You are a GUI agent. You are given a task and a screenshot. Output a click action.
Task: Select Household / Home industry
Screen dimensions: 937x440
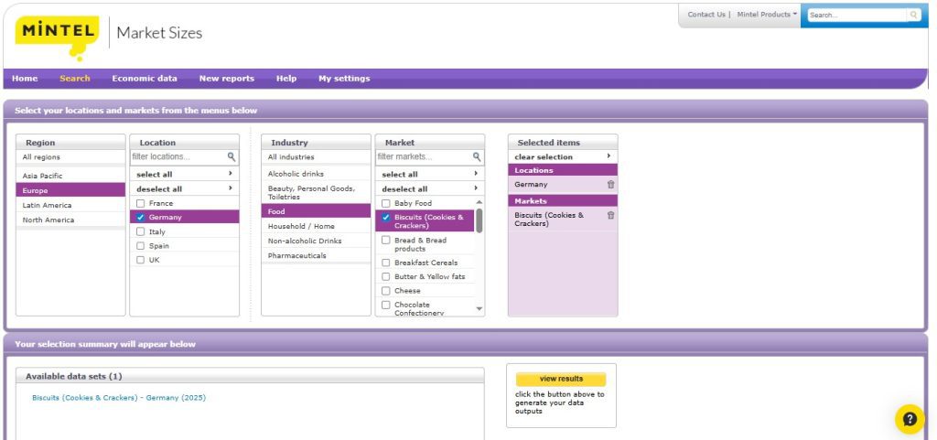coord(316,226)
